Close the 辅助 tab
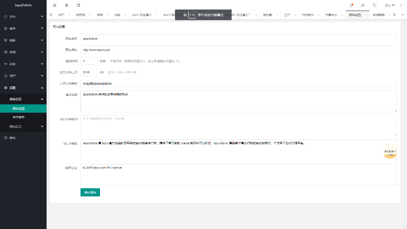This screenshot has height=229, width=407. [126, 15]
